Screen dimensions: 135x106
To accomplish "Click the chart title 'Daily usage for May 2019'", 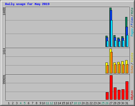I will click(x=27, y=4).
